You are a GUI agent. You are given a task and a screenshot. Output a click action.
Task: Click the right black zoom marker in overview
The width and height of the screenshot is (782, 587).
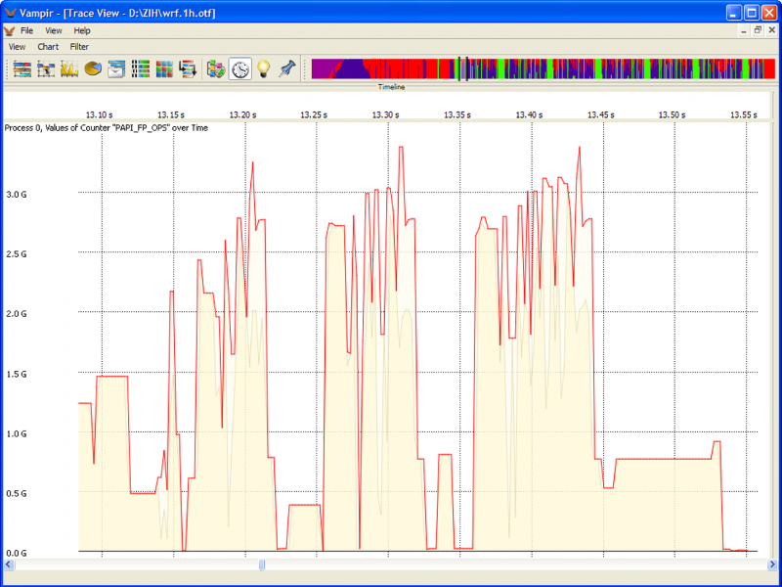tap(467, 68)
